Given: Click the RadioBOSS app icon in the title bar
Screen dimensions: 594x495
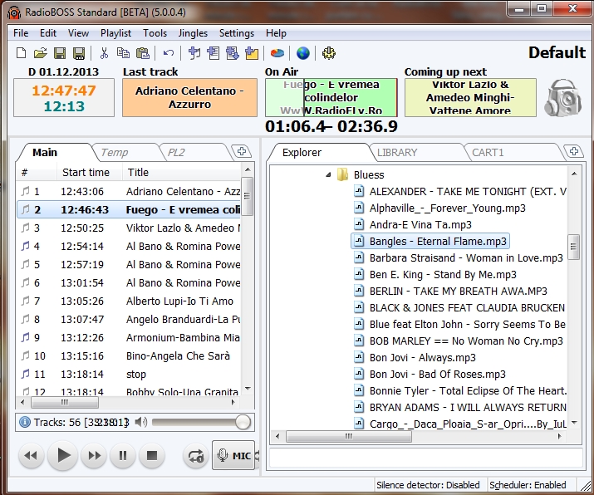Looking at the screenshot, I should pyautogui.click(x=14, y=12).
